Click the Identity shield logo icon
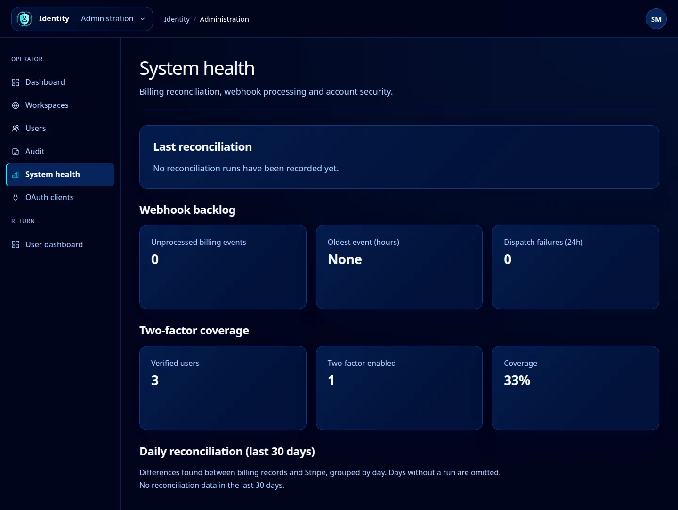Viewport: 678px width, 510px height. pos(24,19)
